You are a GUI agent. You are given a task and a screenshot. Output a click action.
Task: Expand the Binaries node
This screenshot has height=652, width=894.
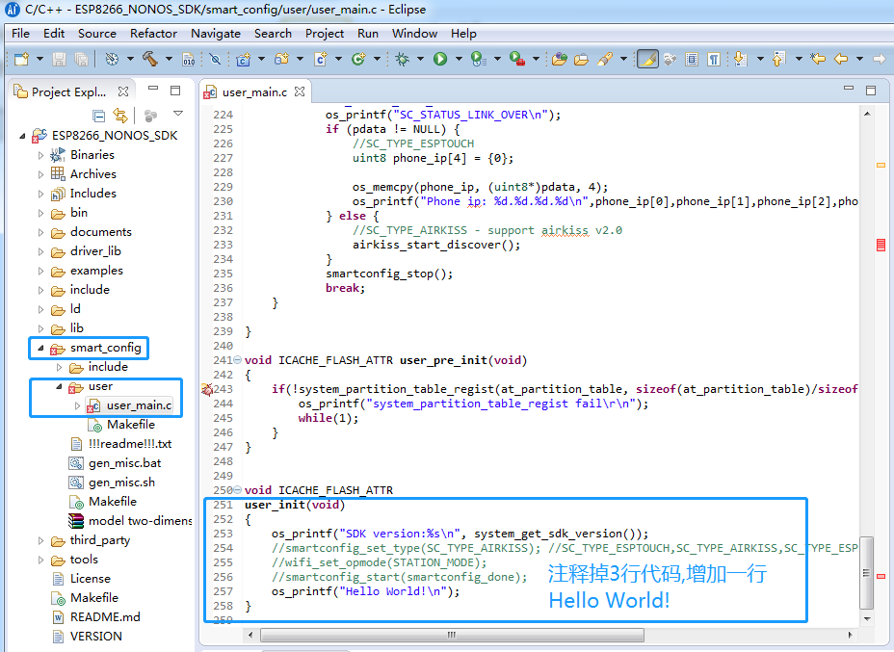pyautogui.click(x=40, y=155)
